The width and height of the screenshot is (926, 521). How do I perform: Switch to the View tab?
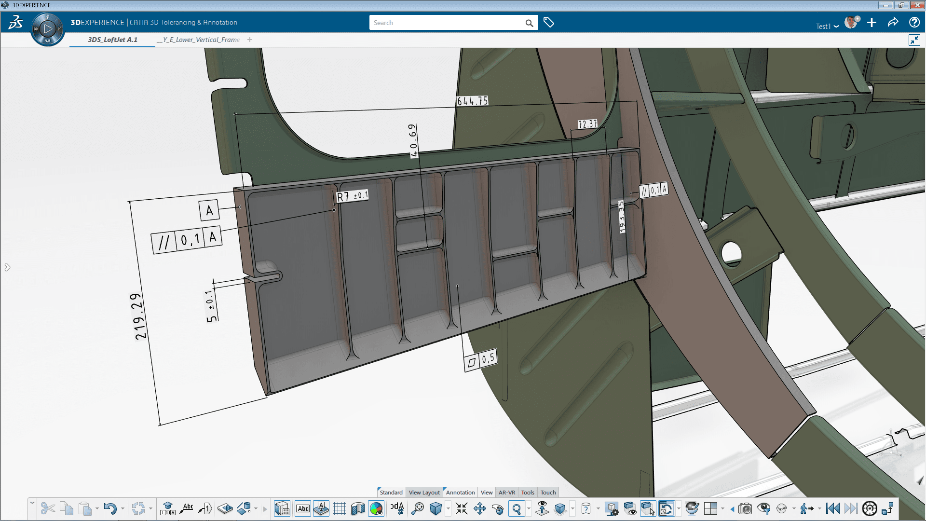pyautogui.click(x=487, y=493)
